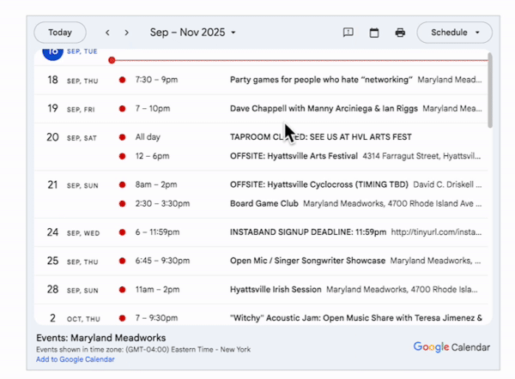Select date 20 Sep, Sat
The image size is (515, 379).
point(71,137)
